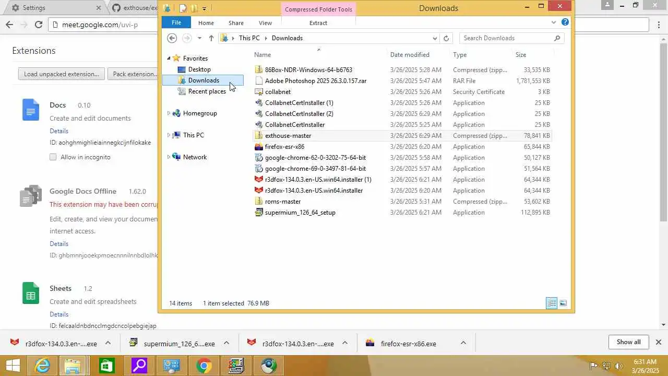Open the Recent locations dropdown arrow
Viewport: 668px width, 376px height.
click(x=199, y=38)
